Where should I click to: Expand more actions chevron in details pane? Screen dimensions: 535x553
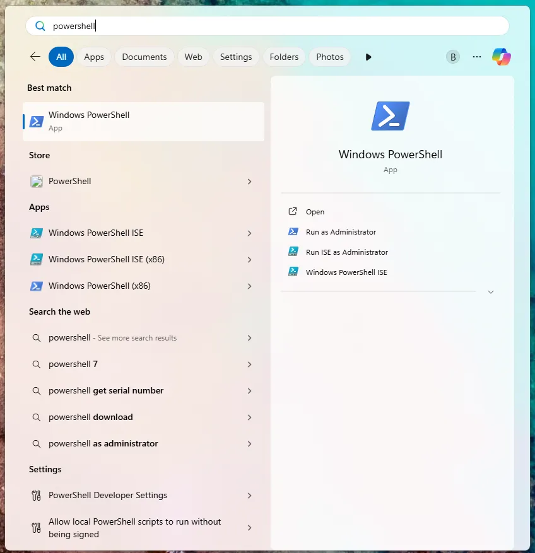tap(491, 292)
